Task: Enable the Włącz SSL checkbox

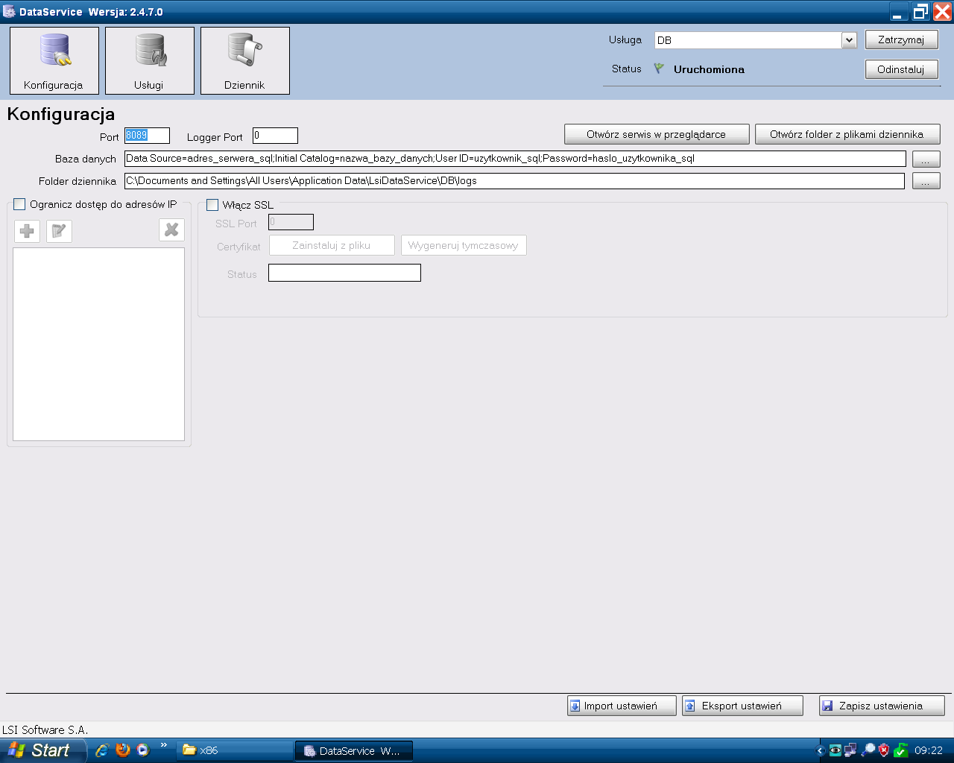Action: (212, 205)
